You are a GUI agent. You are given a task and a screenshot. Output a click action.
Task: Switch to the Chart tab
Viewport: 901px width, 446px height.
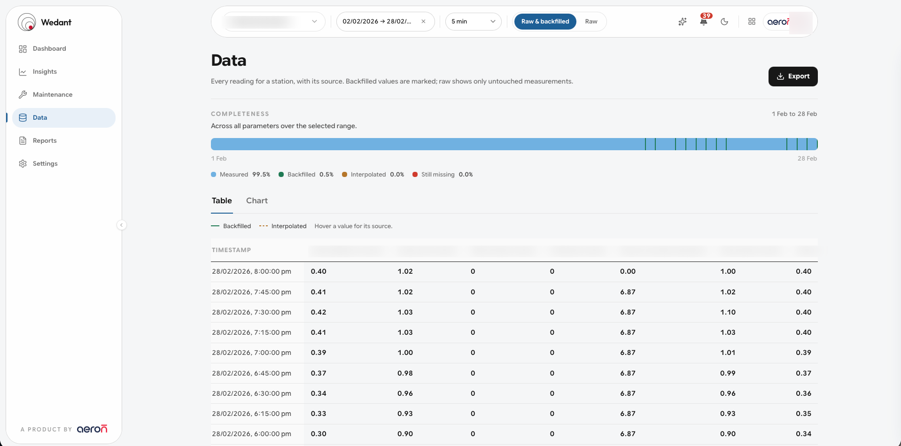[257, 201]
